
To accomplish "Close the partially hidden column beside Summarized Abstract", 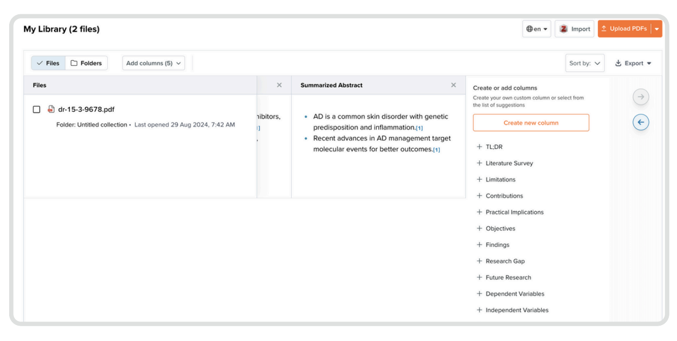I will click(x=279, y=85).
